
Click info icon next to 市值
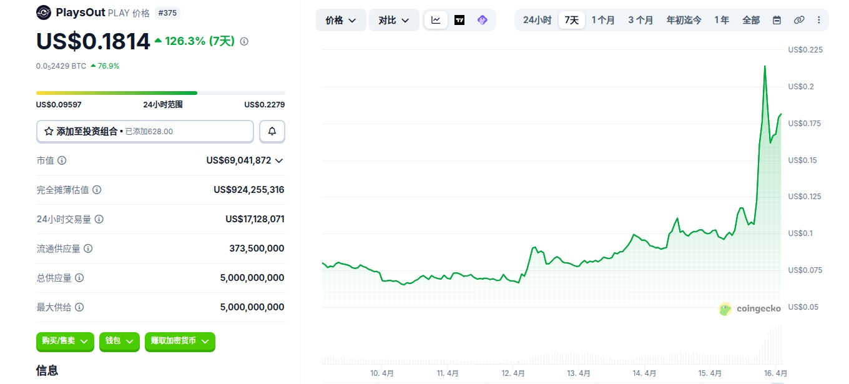pyautogui.click(x=62, y=160)
